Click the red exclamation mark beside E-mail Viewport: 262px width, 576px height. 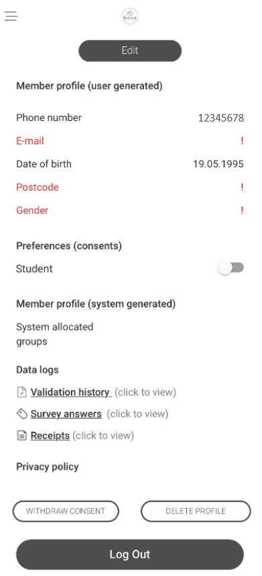click(242, 141)
